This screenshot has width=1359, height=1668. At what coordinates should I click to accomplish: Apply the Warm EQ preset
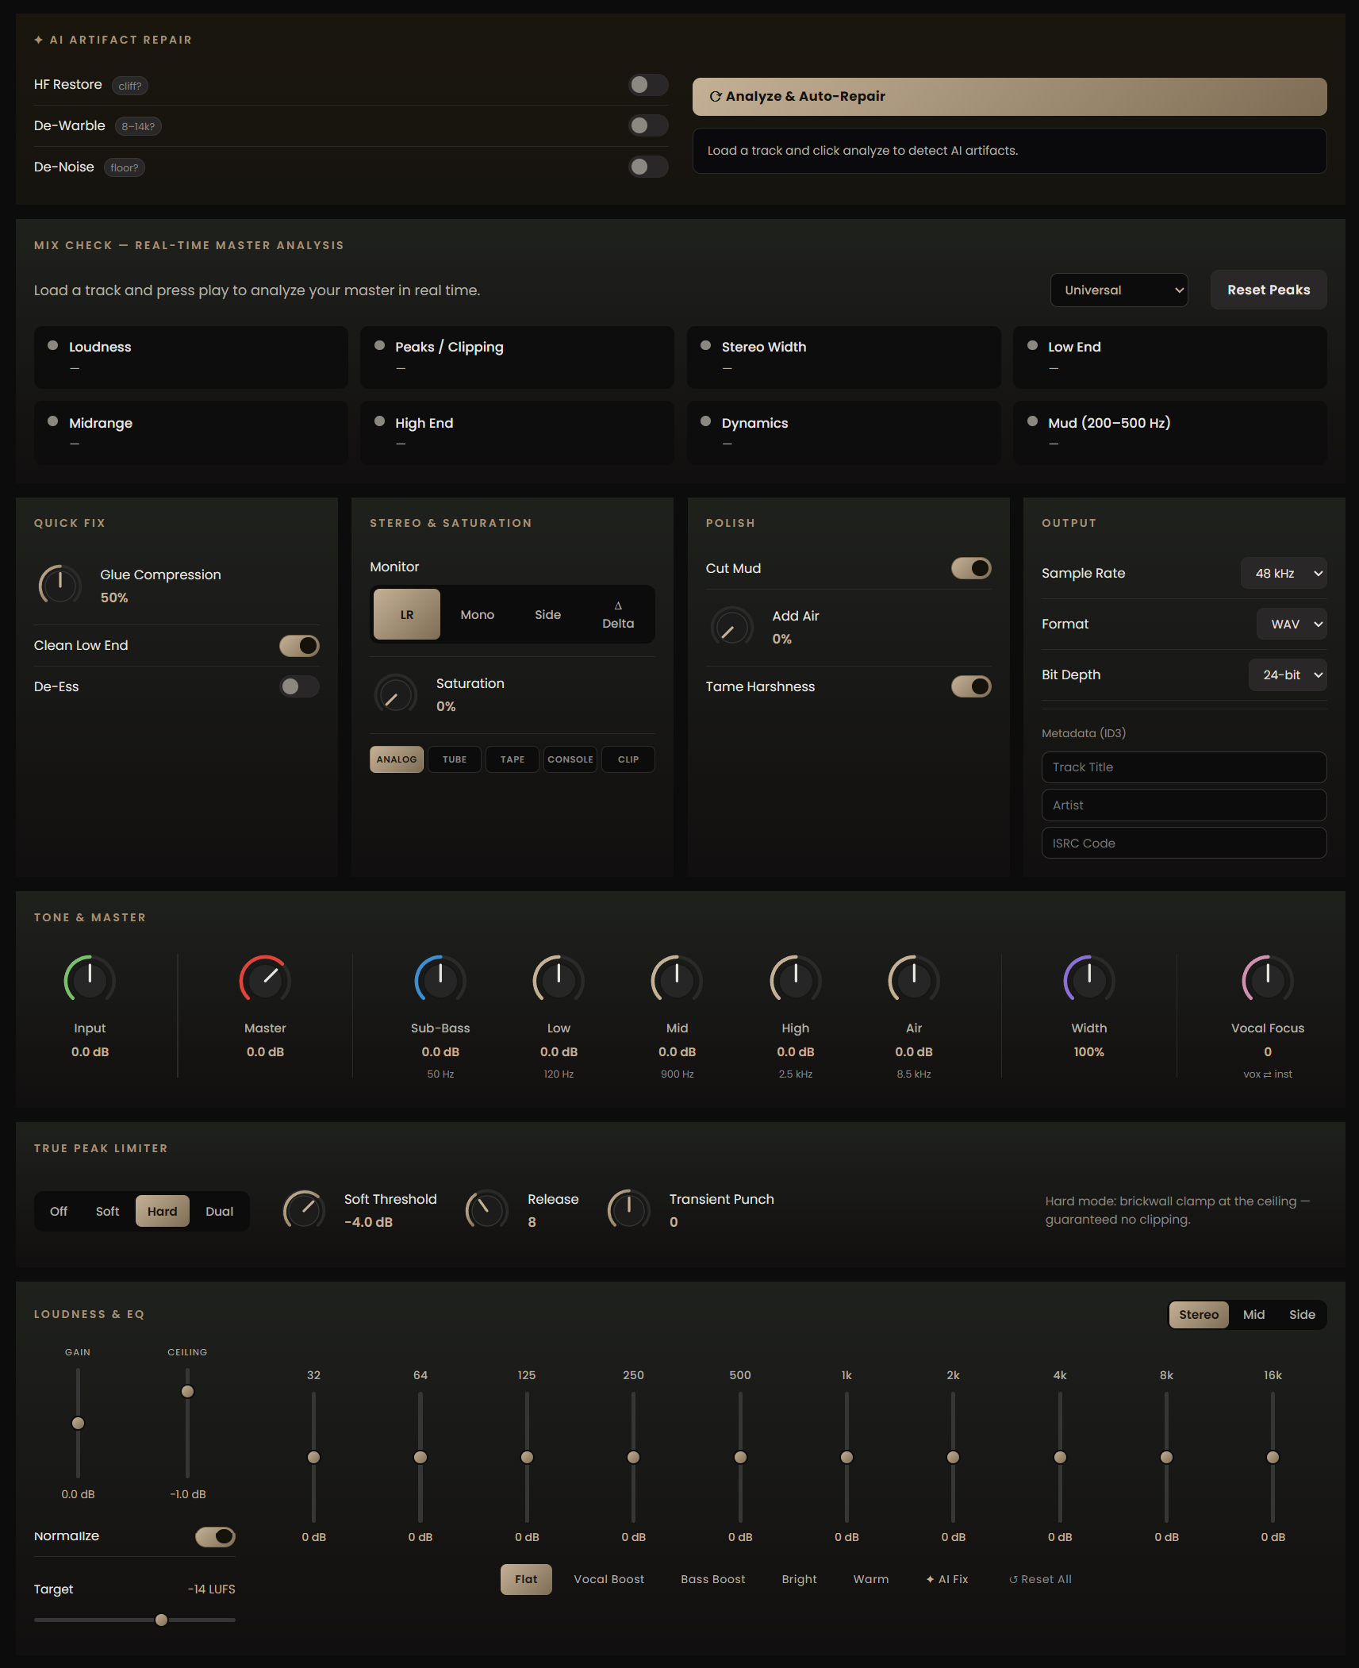click(x=871, y=1580)
